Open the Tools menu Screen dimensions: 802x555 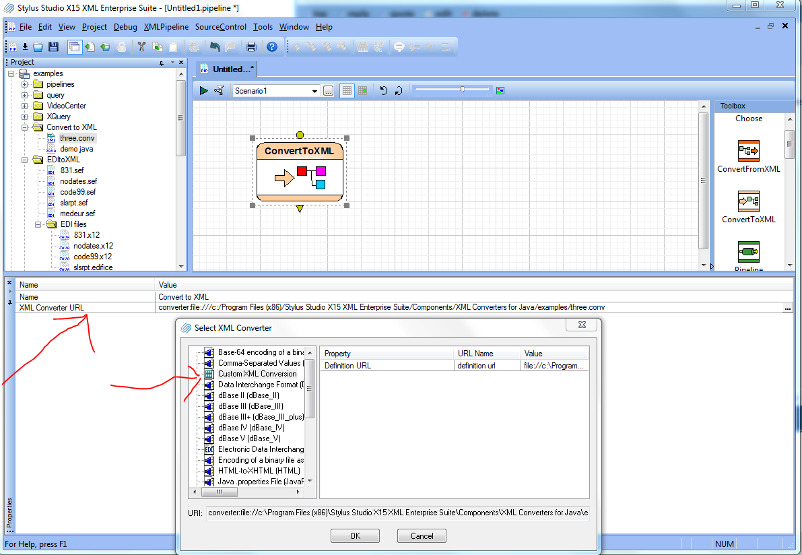263,27
